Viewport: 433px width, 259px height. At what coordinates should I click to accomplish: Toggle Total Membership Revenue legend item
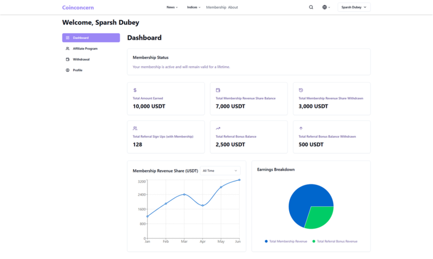click(286, 241)
